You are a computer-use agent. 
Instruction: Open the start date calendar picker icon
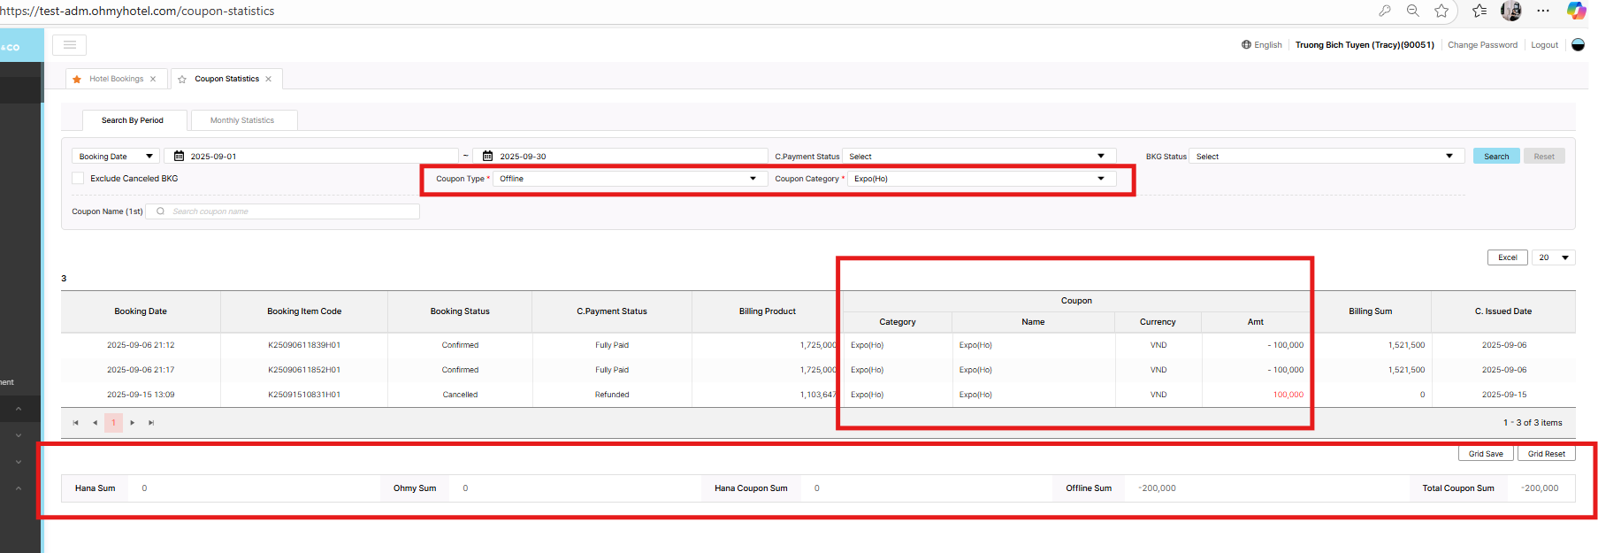179,157
